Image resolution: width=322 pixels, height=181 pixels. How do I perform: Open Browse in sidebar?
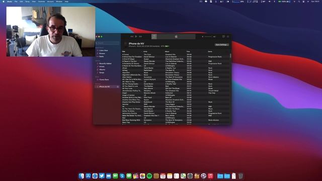(102, 53)
